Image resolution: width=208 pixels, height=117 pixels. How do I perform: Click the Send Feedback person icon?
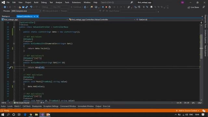click(x=204, y=7)
